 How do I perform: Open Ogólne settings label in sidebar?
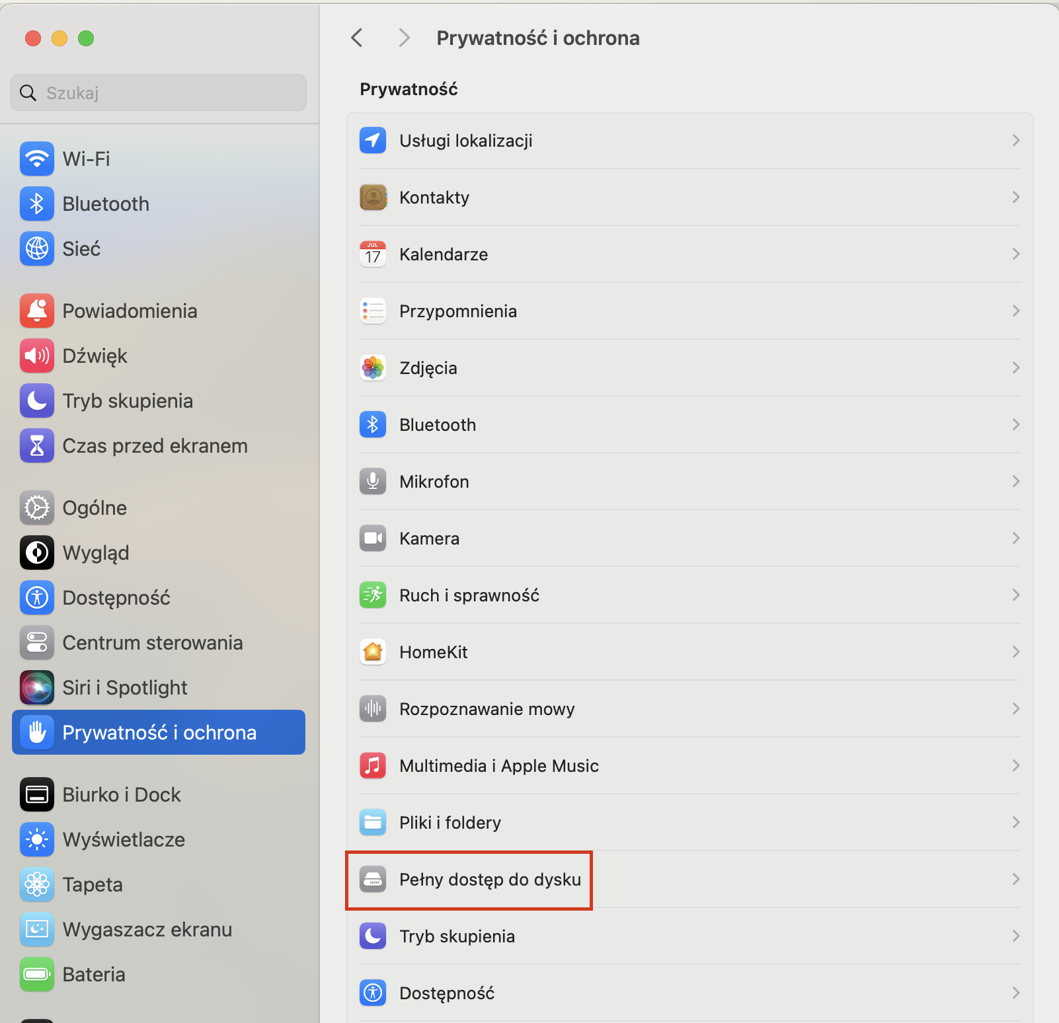click(95, 508)
